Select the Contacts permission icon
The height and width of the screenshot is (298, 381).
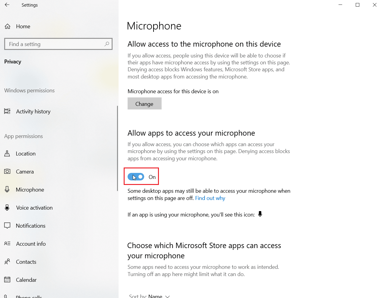(x=7, y=262)
